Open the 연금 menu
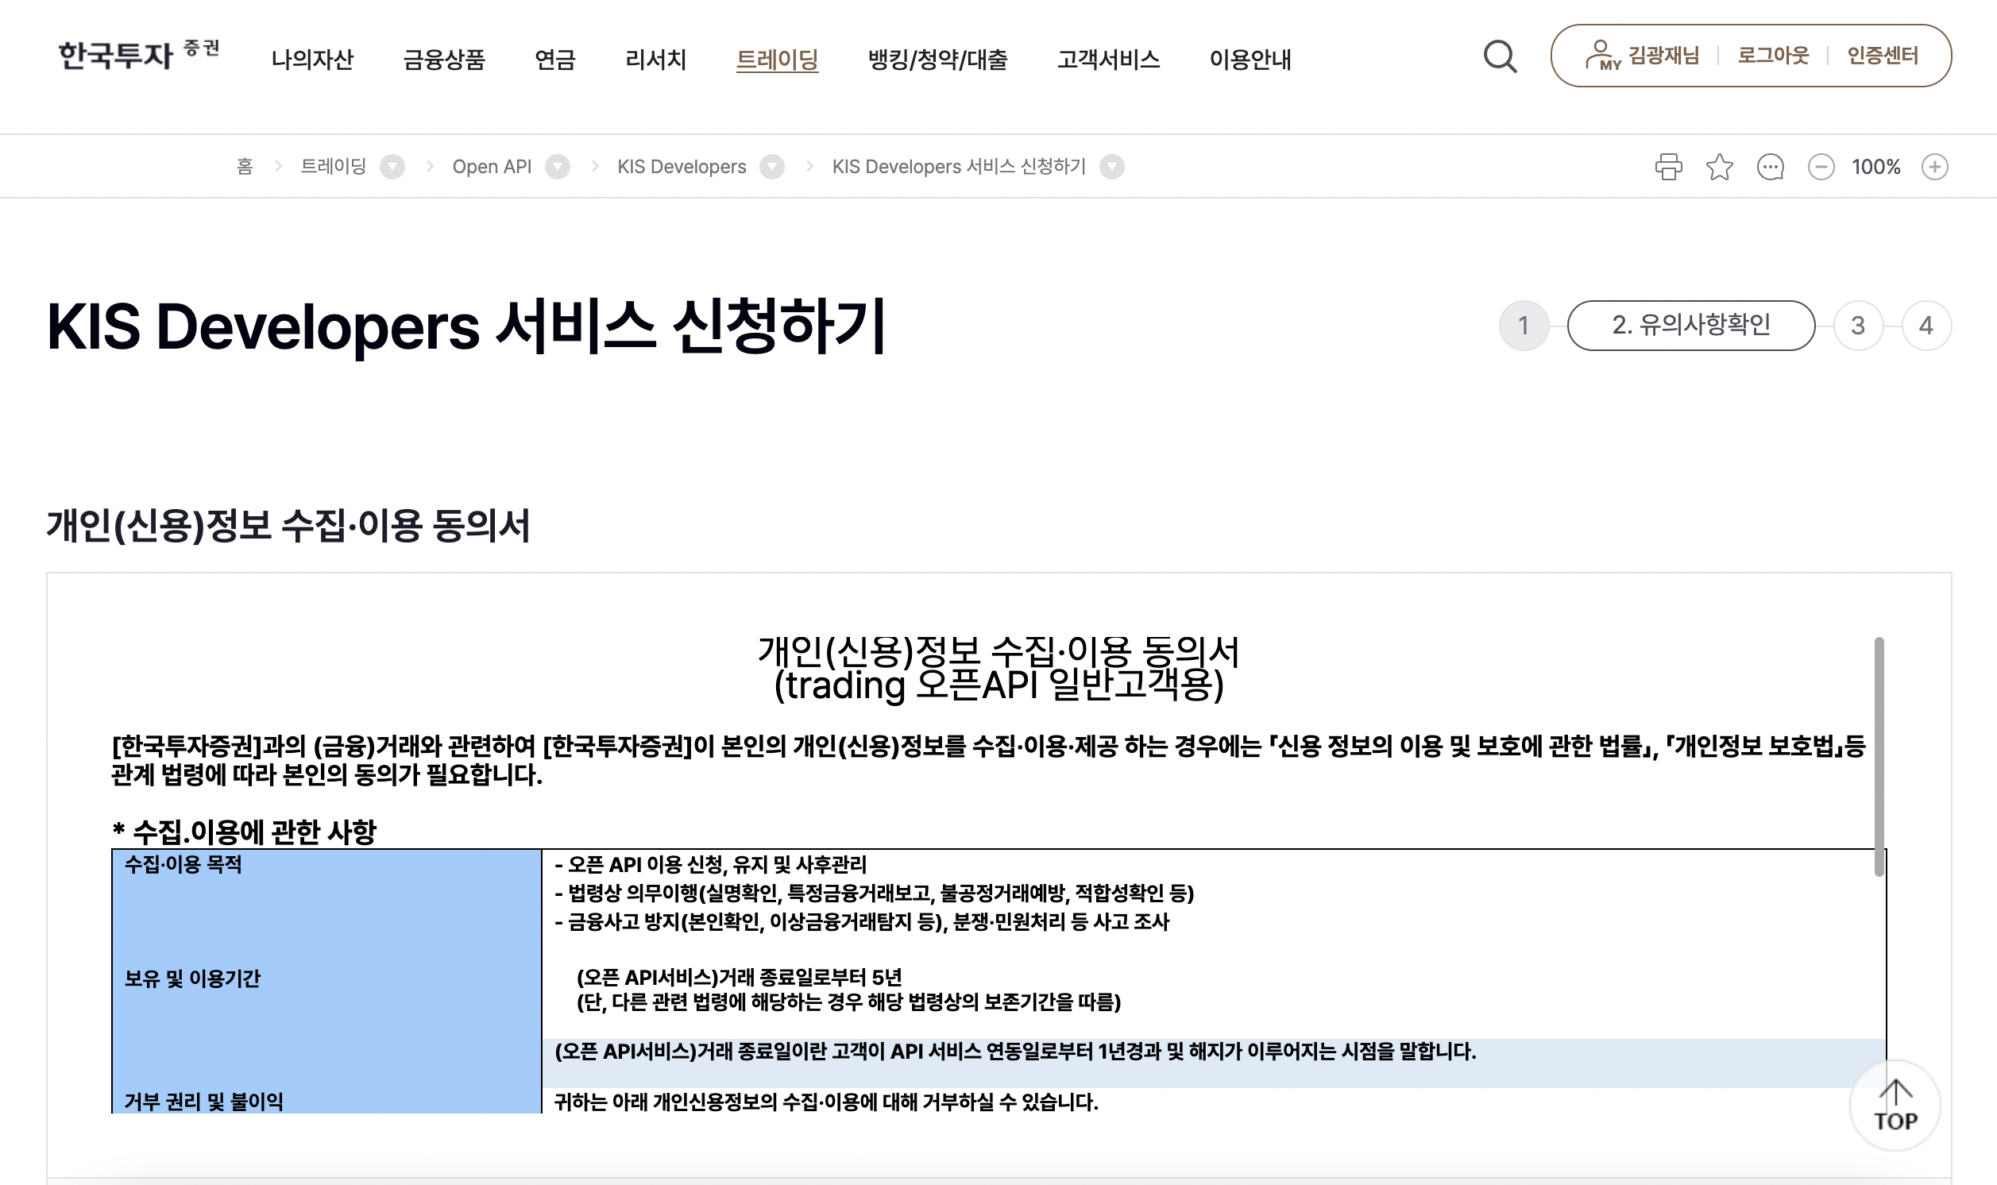 [555, 59]
